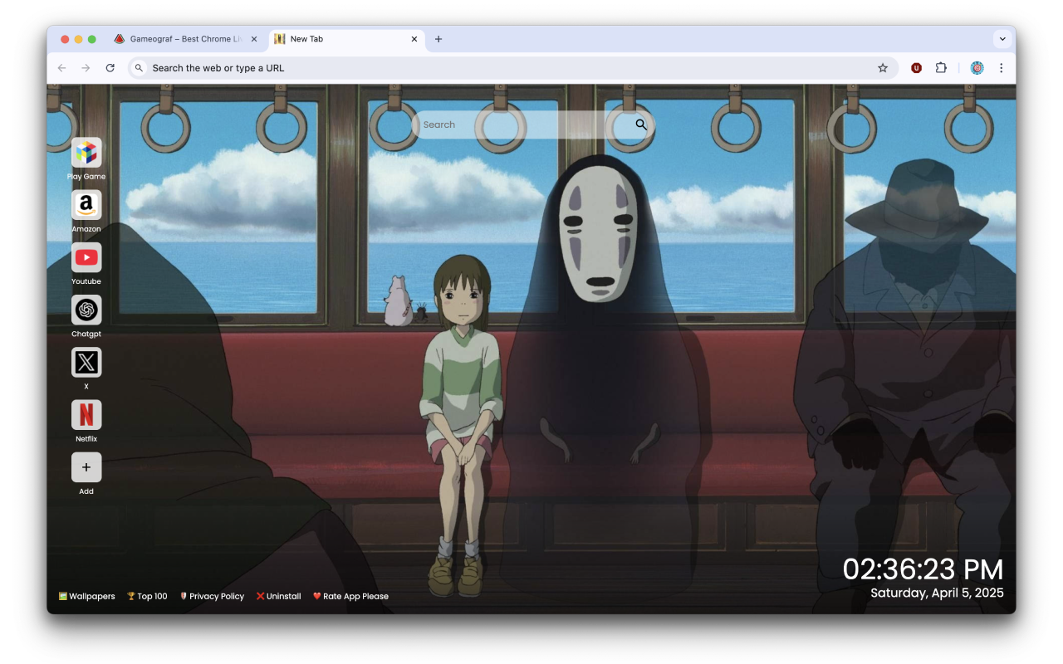The height and width of the screenshot is (664, 1063).
Task: Click the Uninstall link
Action: (x=278, y=596)
